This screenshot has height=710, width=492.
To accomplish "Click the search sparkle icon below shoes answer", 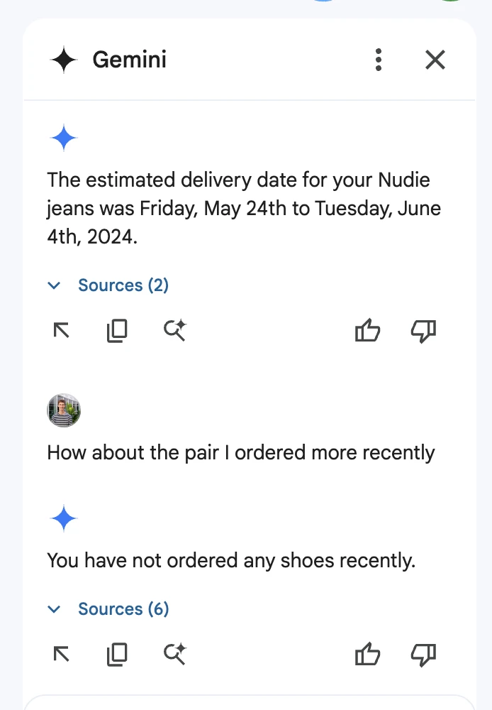I will pyautogui.click(x=174, y=654).
